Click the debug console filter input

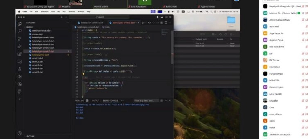[146, 101]
